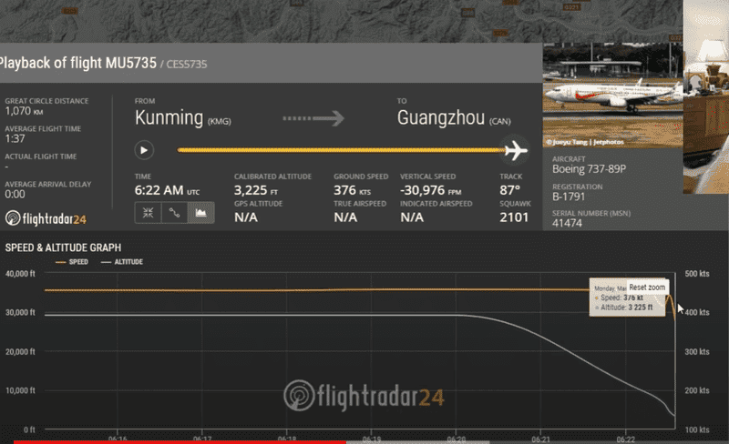Click the track value 87°

pyautogui.click(x=509, y=190)
